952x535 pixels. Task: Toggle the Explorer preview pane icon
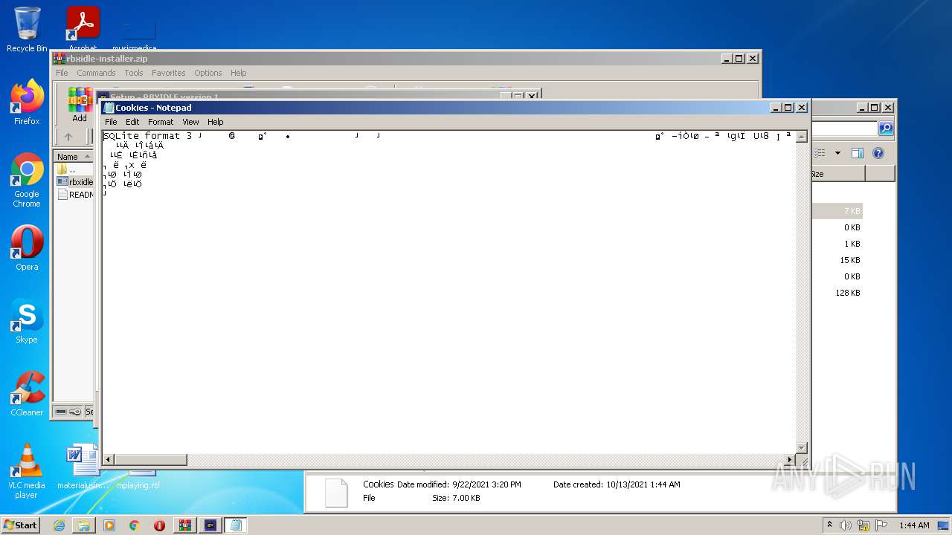click(857, 153)
